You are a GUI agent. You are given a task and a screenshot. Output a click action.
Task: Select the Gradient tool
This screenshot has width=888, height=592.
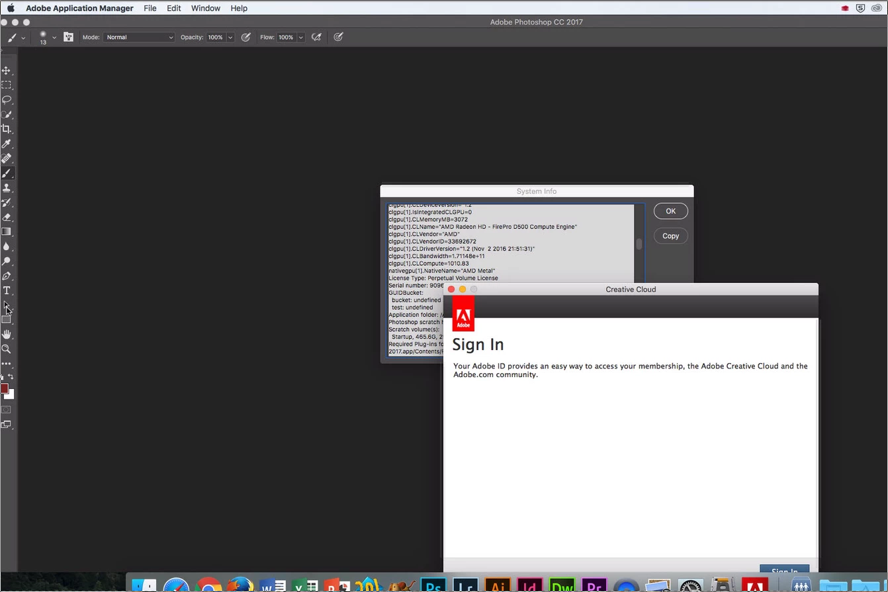click(x=7, y=232)
